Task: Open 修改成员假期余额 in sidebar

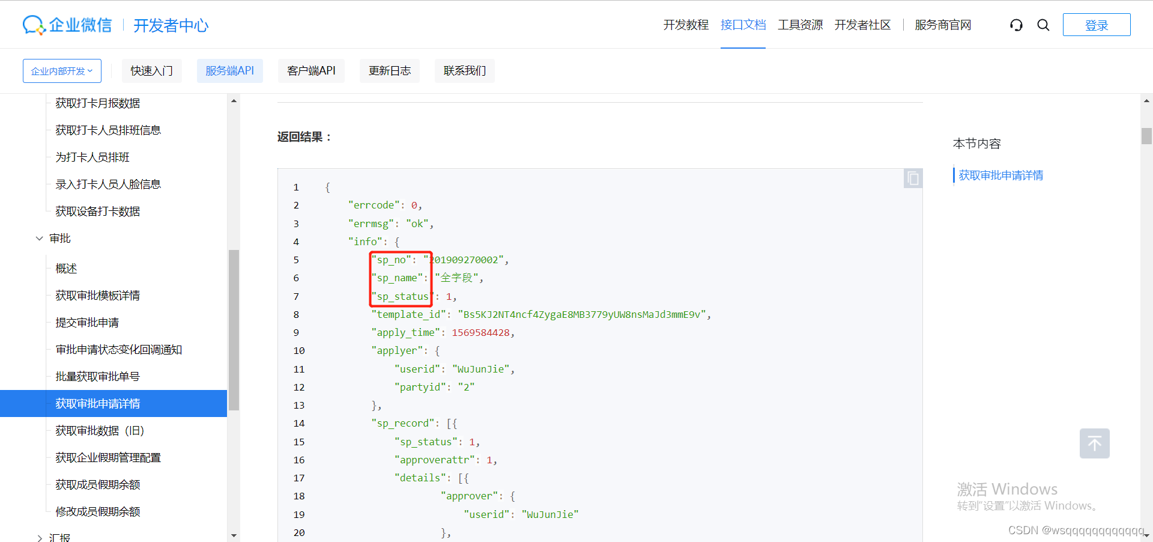Action: 98,512
